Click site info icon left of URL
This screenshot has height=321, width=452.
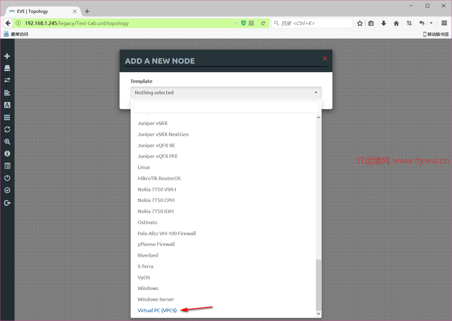point(18,23)
